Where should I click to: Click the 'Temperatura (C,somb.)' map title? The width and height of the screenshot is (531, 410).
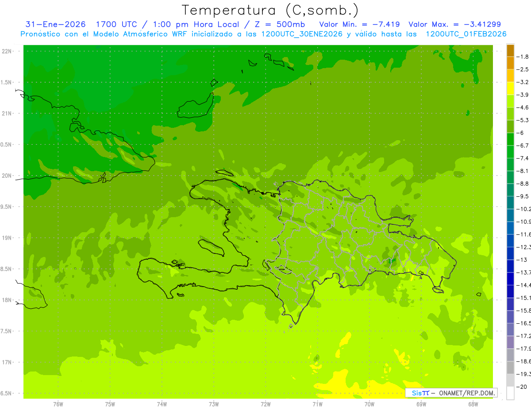click(270, 10)
